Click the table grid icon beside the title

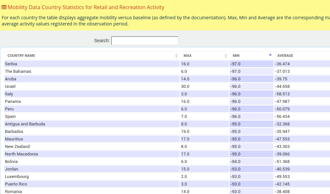pos(4,7)
